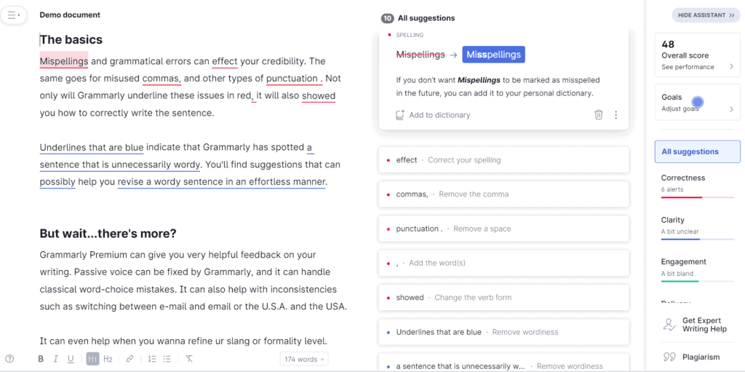Open Get Expert Writing Help
This screenshot has width=745, height=372.
[x=698, y=325]
